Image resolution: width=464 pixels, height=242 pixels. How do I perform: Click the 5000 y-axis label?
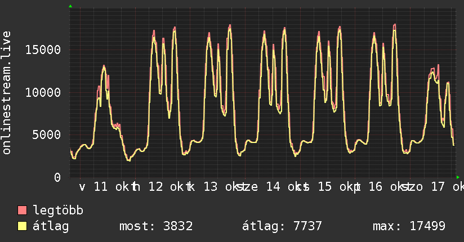click(x=47, y=135)
